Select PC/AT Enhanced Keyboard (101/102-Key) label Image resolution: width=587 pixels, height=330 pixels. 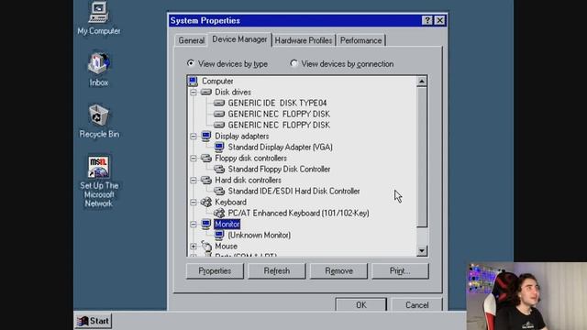298,213
